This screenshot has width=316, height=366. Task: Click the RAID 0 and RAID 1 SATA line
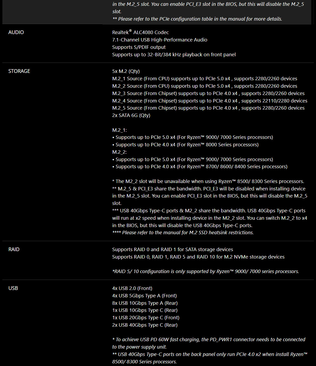coord(172,250)
